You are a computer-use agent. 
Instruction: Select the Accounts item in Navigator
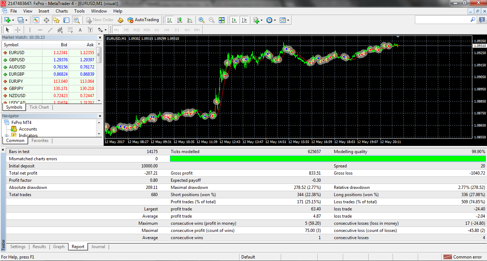[28, 129]
